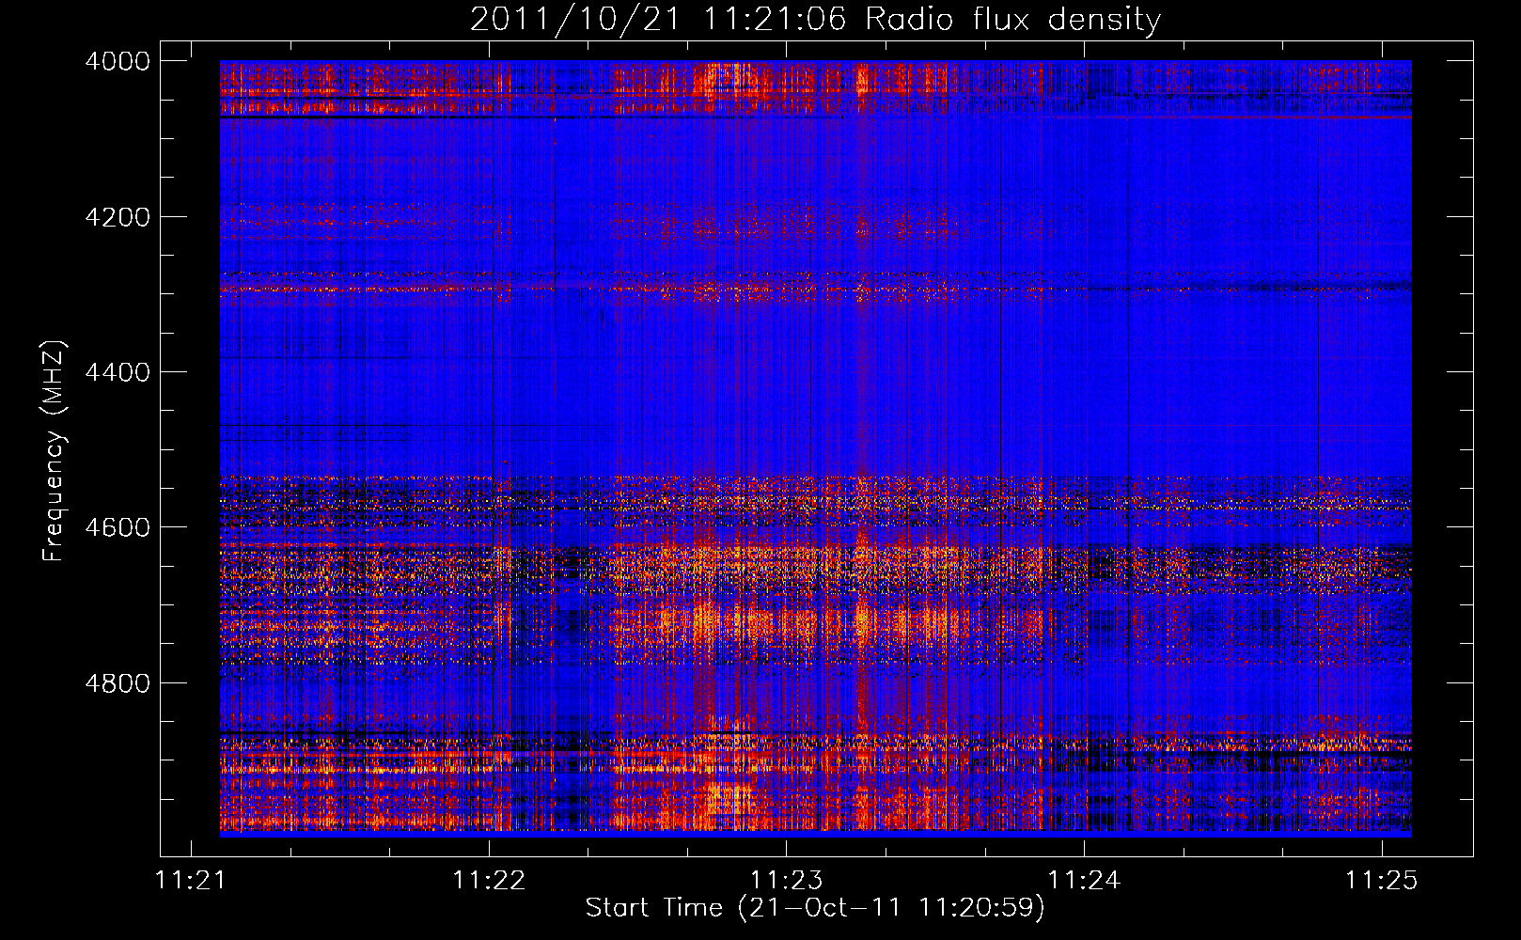
Task: Click the 'Start Time (21-Oct-11 11:20:59)' axis label
Action: 815,908
